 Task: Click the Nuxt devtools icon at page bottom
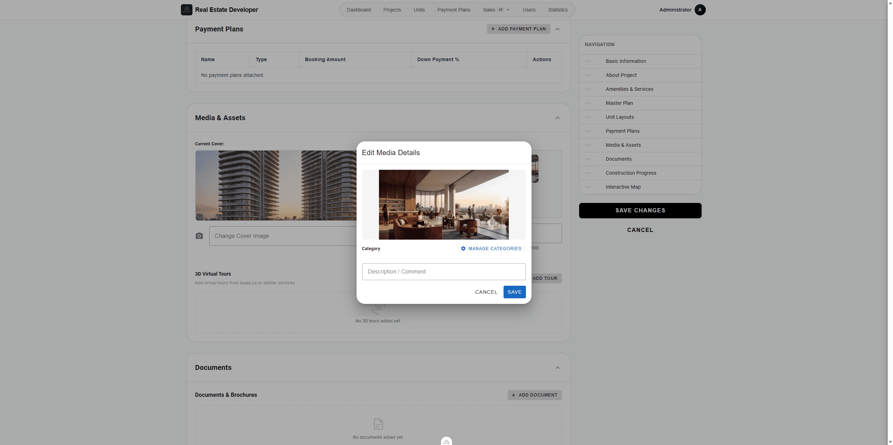[446, 442]
